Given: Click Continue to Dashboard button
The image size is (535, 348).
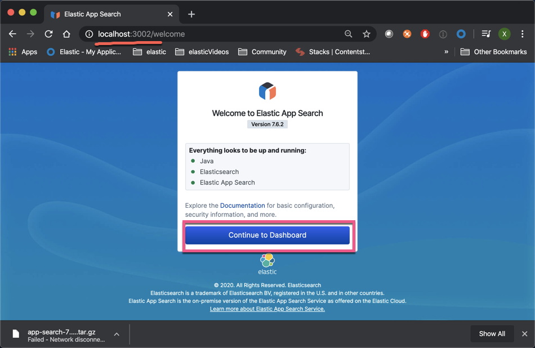Looking at the screenshot, I should click(267, 235).
